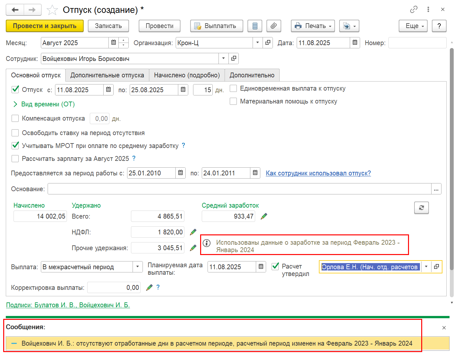455x354 pixels.
Task: Switch to Дополнительные отпуска tab
Action: tap(107, 75)
